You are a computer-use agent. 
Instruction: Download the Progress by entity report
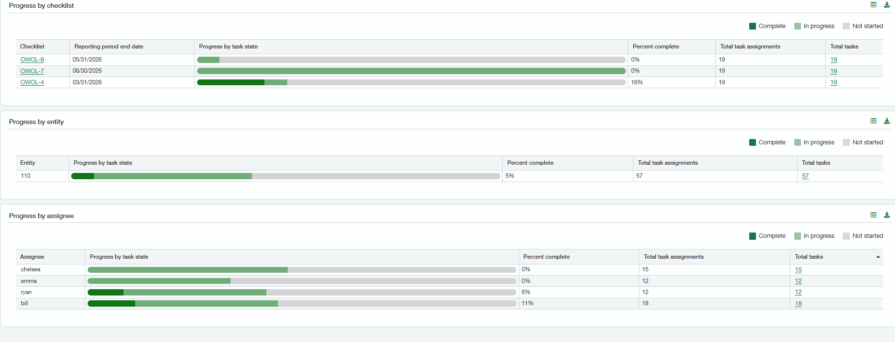887,121
